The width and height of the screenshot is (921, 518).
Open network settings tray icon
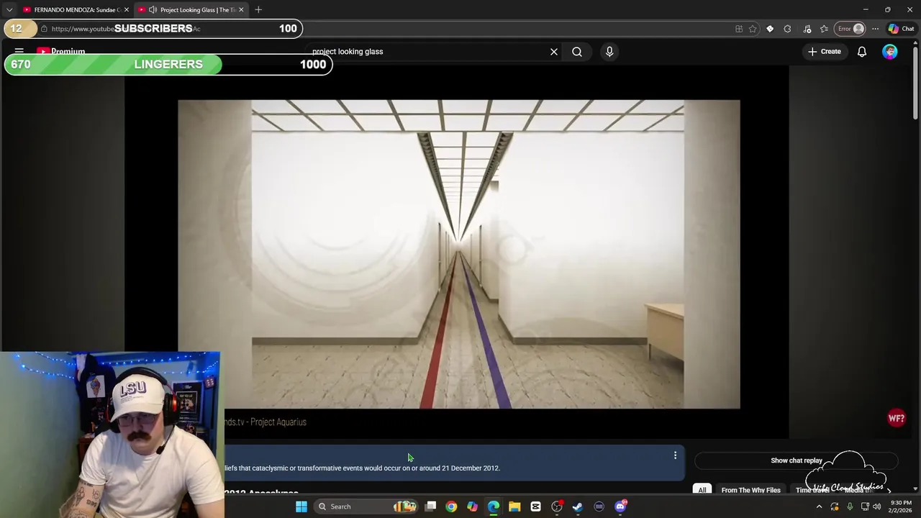[865, 506]
